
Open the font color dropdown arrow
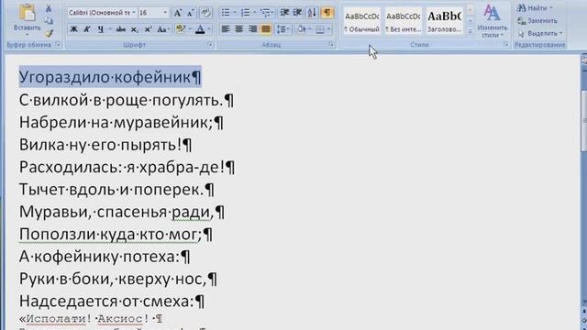point(209,29)
